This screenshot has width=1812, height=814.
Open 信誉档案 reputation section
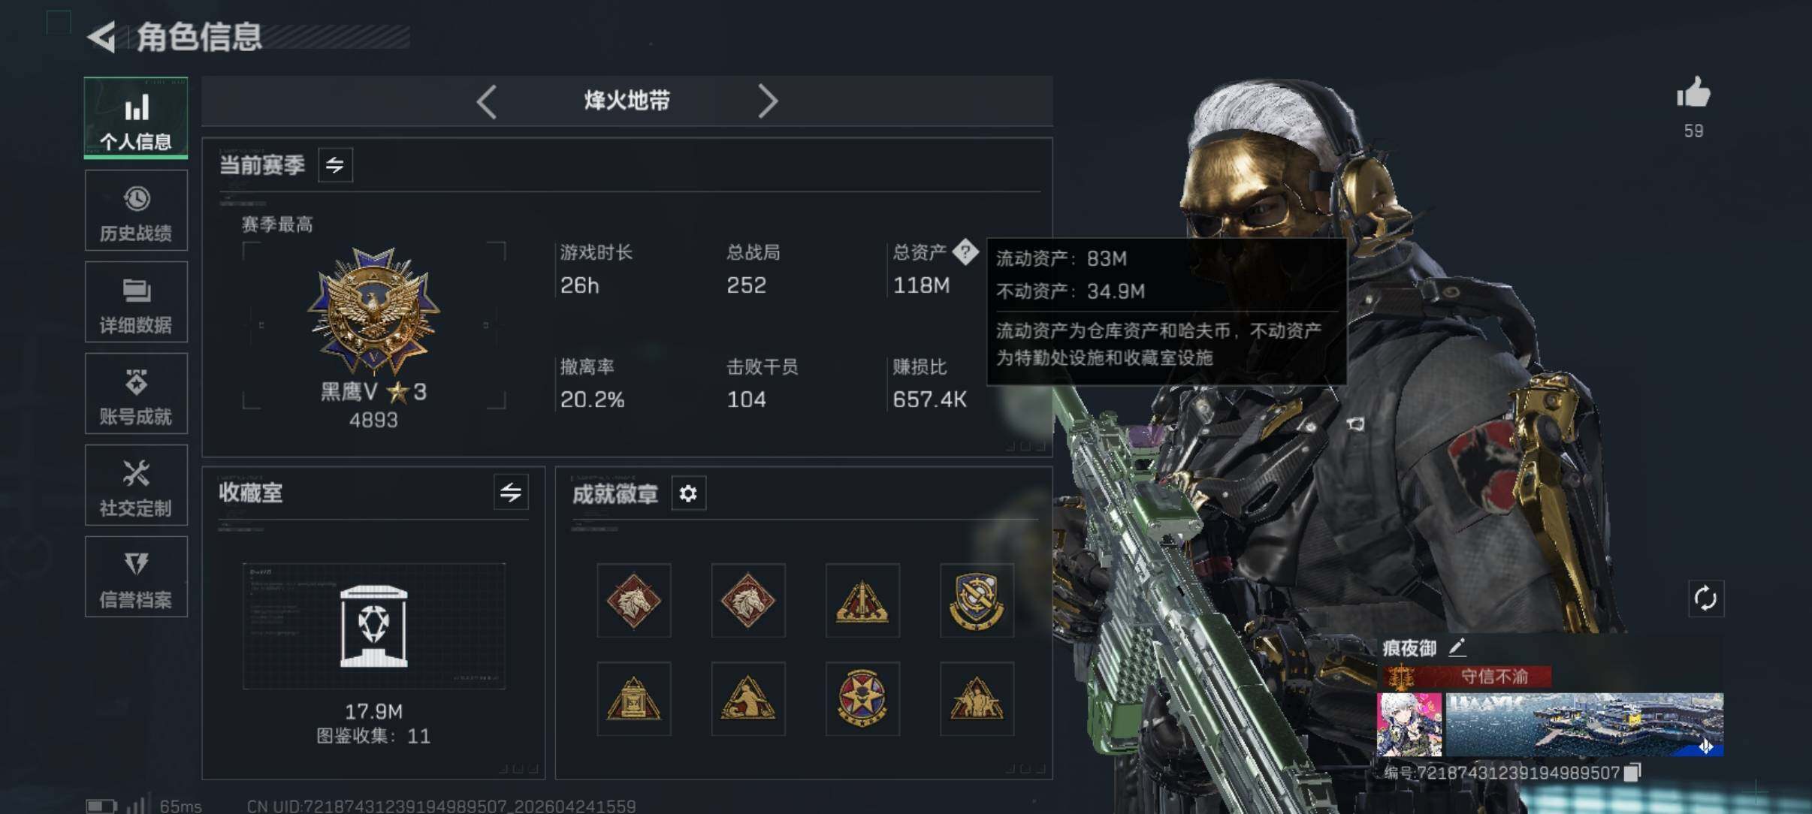(x=136, y=577)
